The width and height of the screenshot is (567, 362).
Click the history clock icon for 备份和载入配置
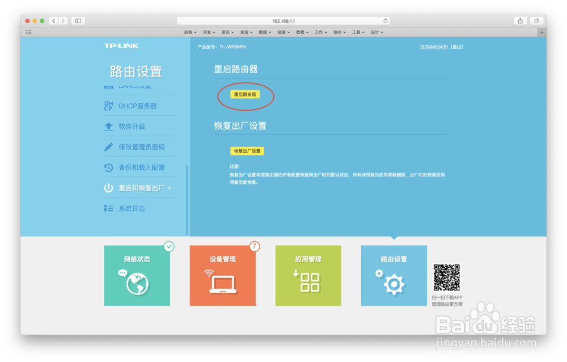click(x=108, y=167)
